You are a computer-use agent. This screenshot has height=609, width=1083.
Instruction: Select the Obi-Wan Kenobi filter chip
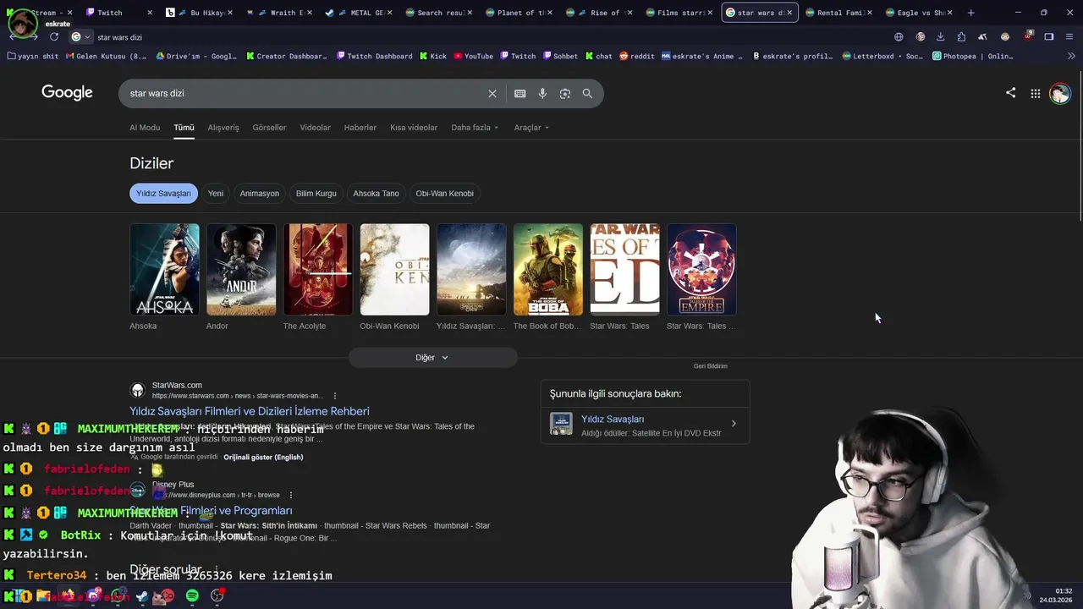445,194
